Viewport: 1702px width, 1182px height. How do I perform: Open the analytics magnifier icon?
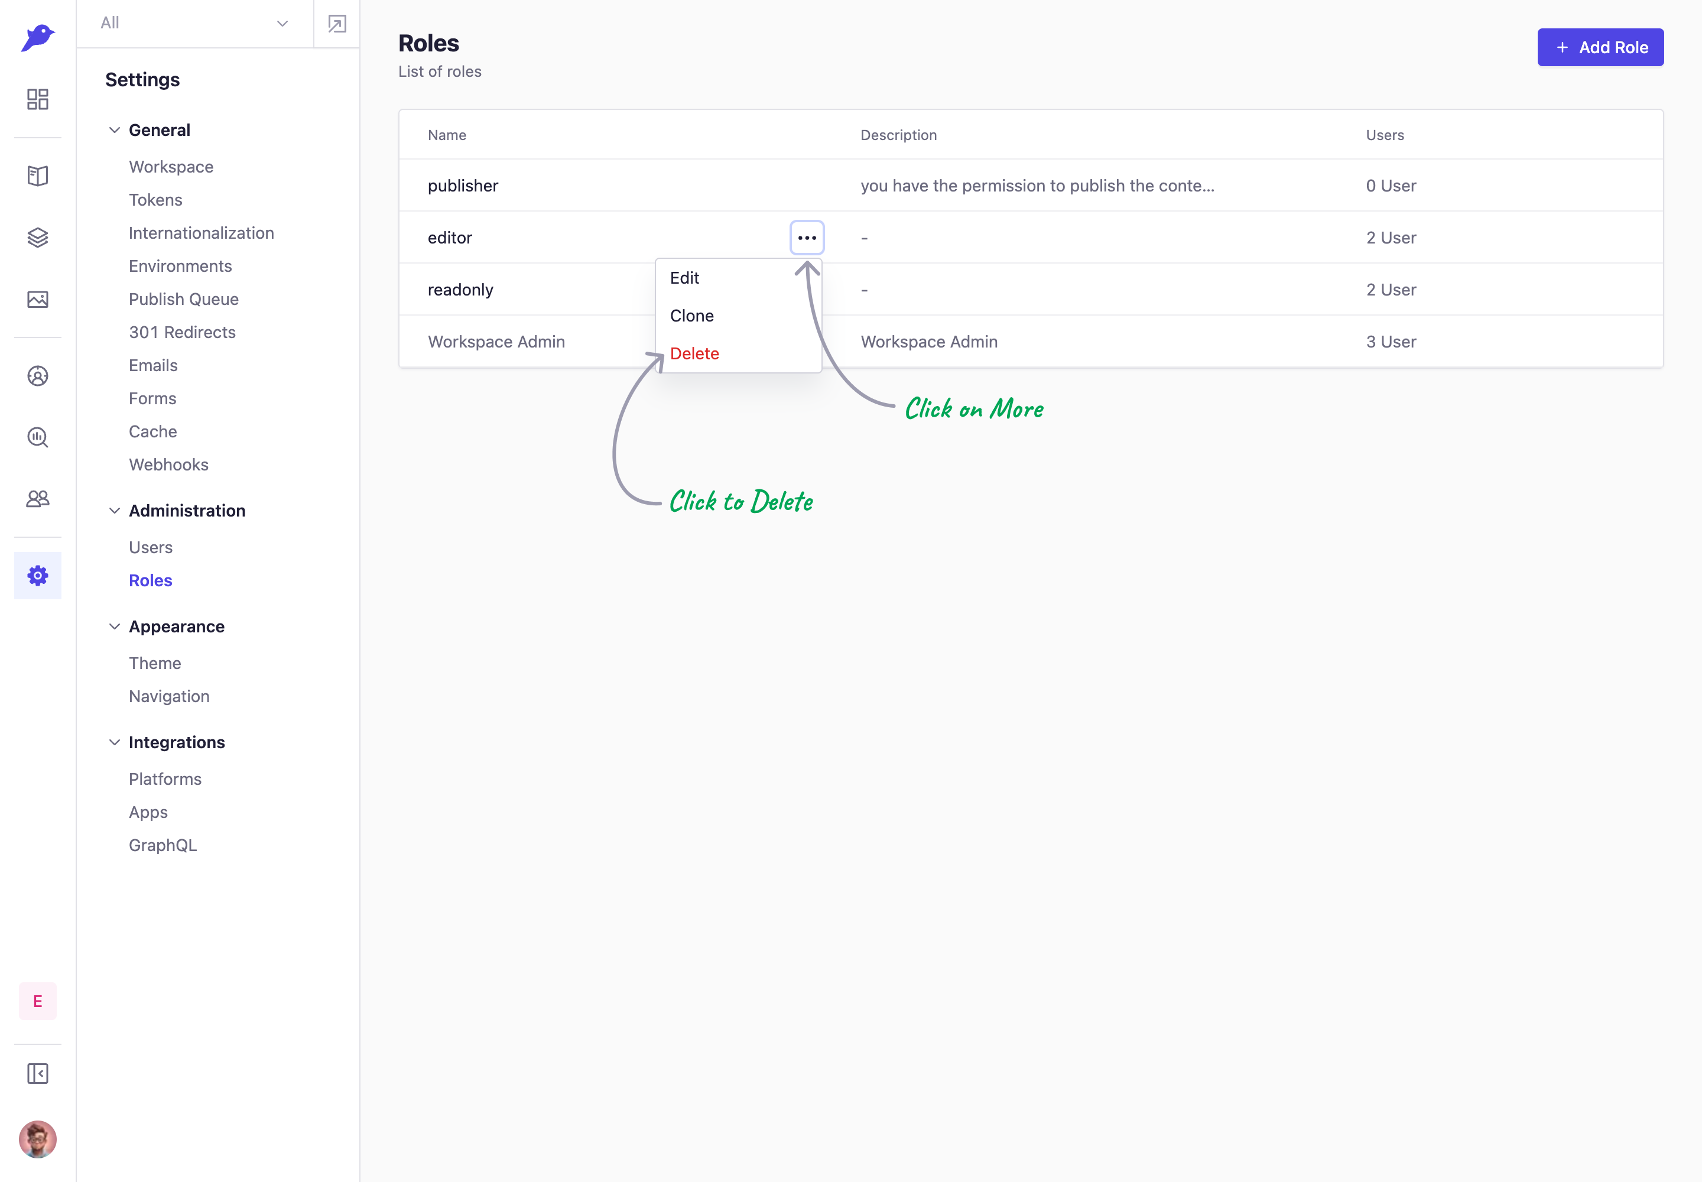pyautogui.click(x=38, y=438)
